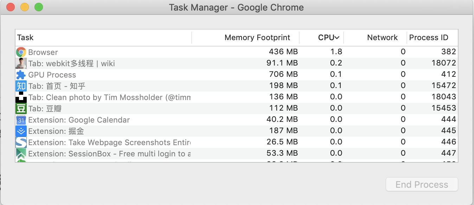Select process ID 18072 cell
This screenshot has width=474, height=205.
(x=444, y=63)
